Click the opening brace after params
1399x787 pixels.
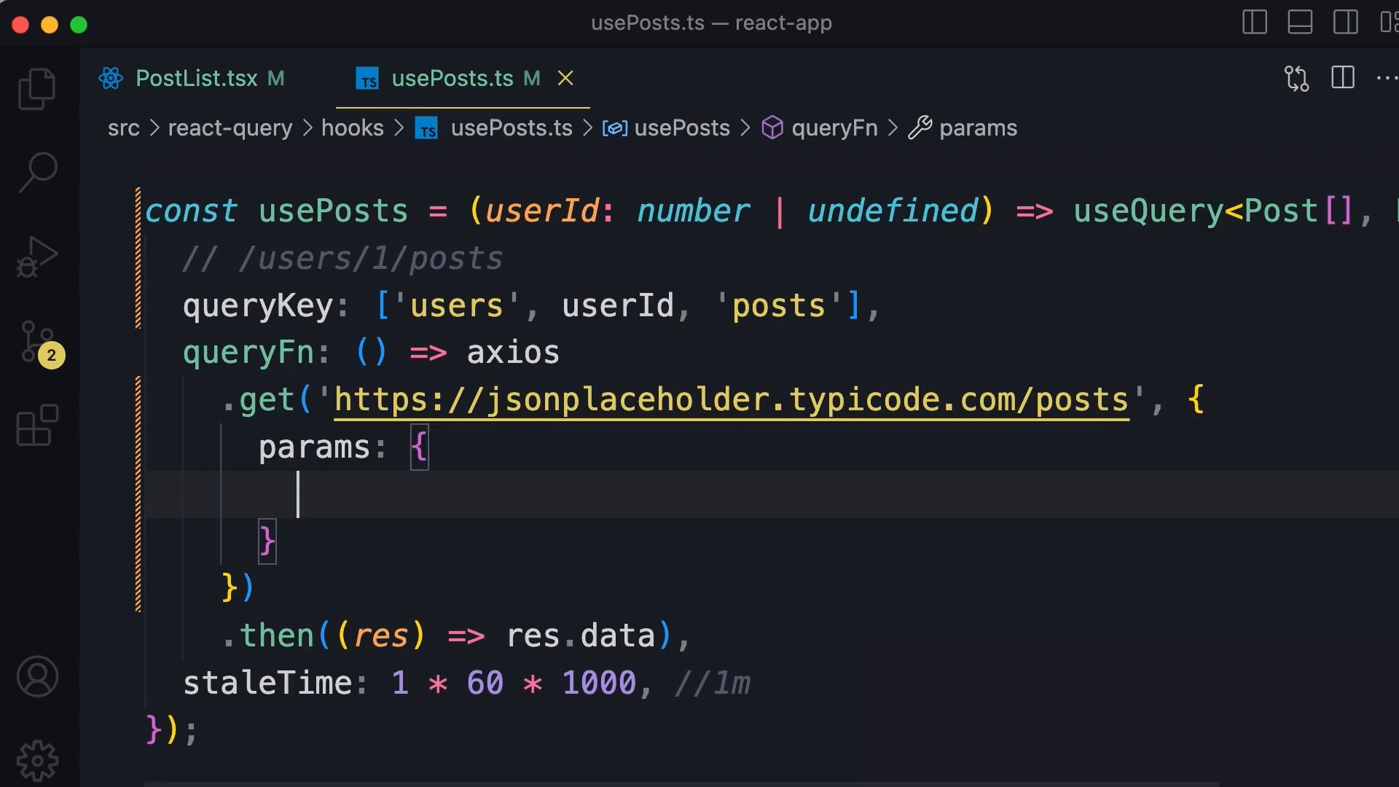[419, 447]
